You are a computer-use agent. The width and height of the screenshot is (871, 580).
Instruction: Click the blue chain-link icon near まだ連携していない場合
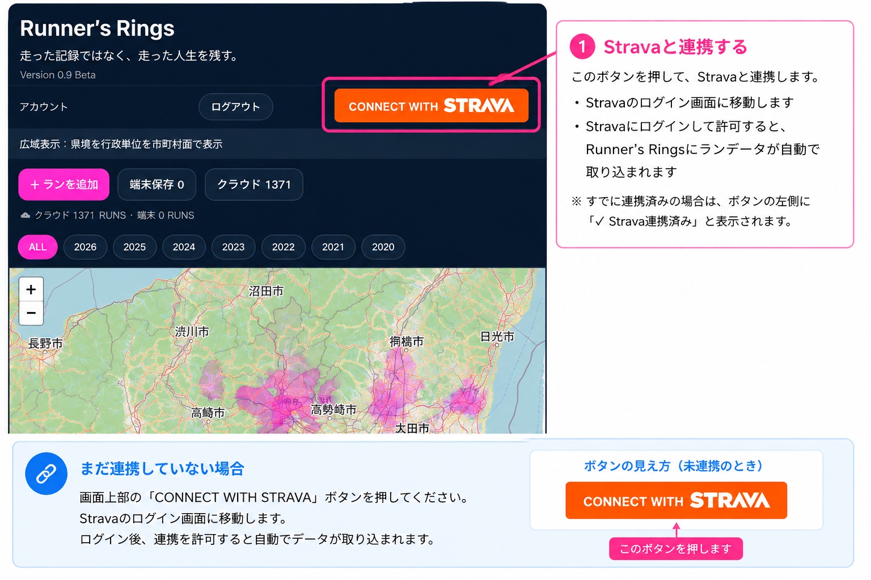click(x=46, y=474)
